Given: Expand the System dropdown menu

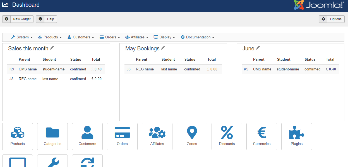Looking at the screenshot, I should pyautogui.click(x=22, y=37).
